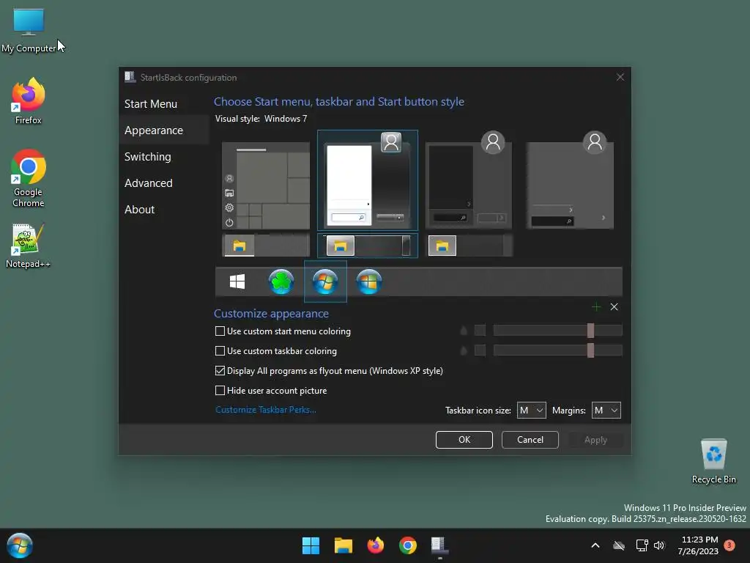Choose the Windows 7 taskbar style preview

(x=368, y=246)
